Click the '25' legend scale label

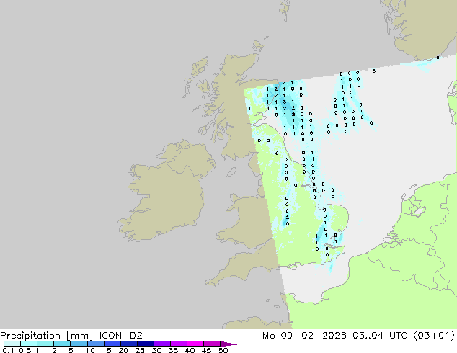(140, 350)
